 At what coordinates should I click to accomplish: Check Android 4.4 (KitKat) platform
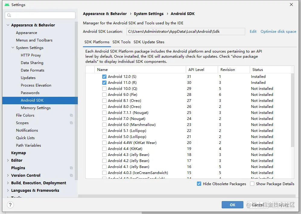click(104, 149)
